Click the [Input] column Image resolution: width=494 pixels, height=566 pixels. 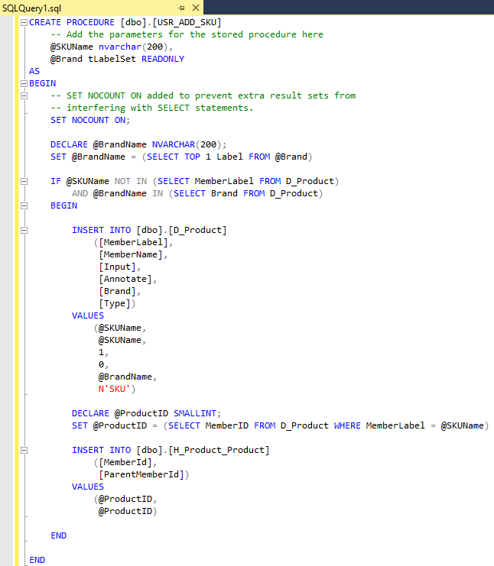click(x=118, y=267)
